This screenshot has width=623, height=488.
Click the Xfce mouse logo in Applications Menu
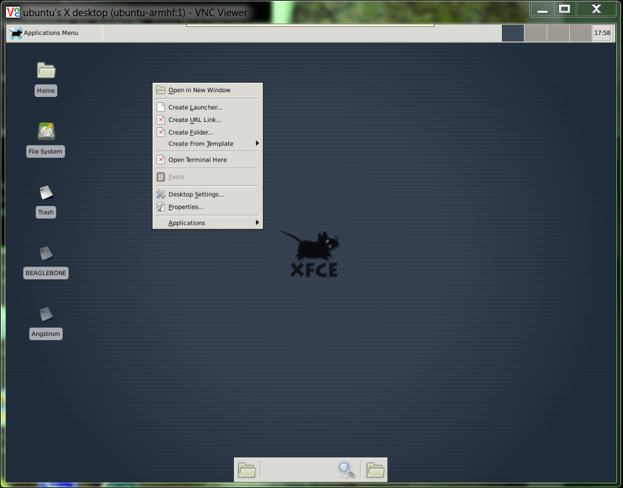pos(16,33)
